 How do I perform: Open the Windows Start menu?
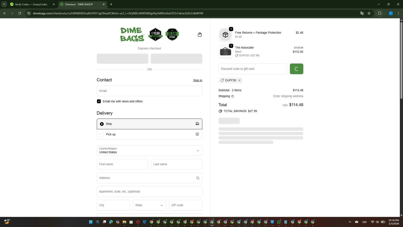[x=91, y=222]
